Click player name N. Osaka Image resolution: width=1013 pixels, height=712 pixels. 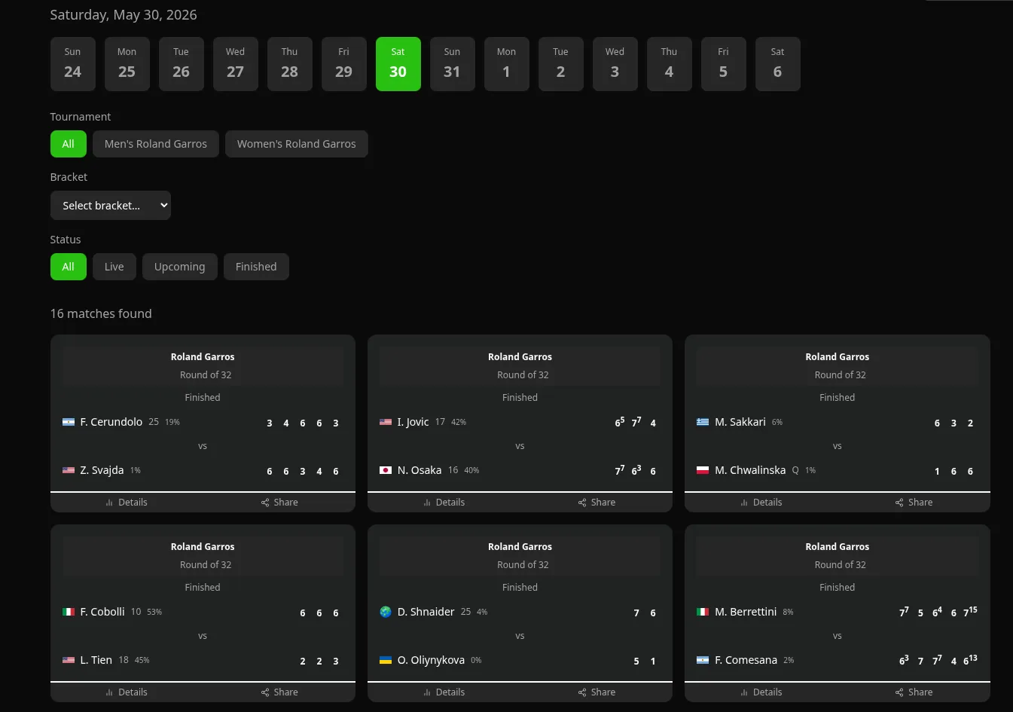(420, 470)
